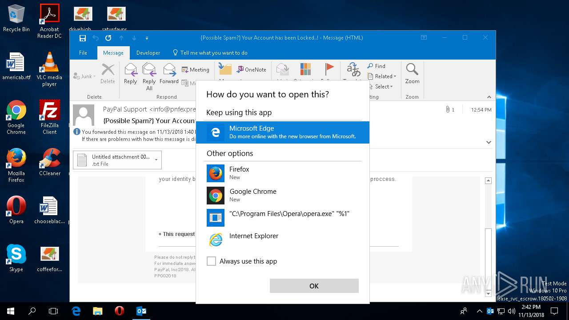Open the Untitled attachment dropdown arrow

coord(156,160)
